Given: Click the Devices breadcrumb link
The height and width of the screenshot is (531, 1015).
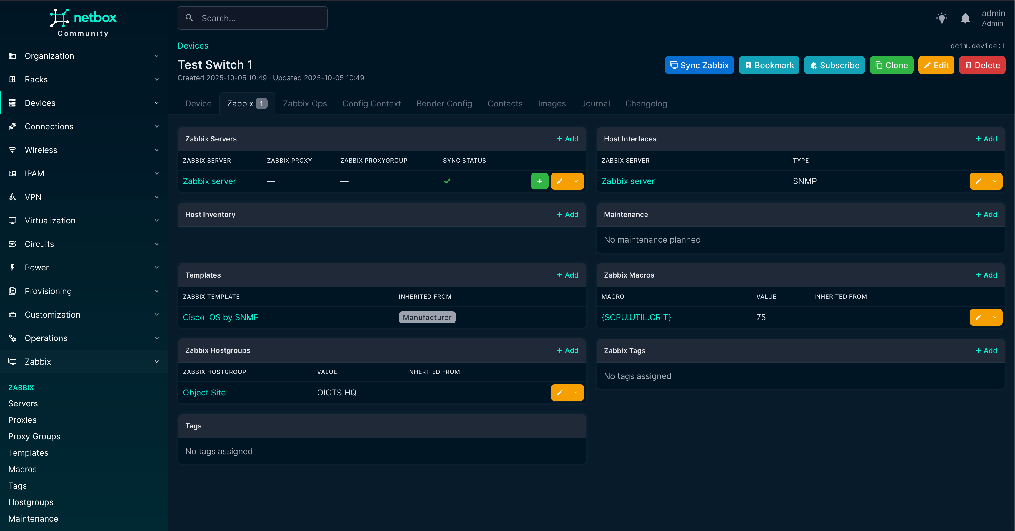Looking at the screenshot, I should pyautogui.click(x=193, y=46).
